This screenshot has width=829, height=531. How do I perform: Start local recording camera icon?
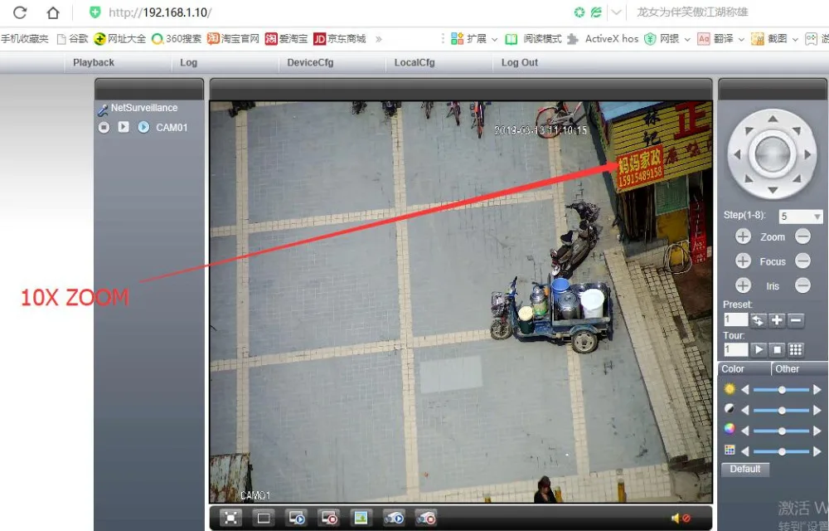coord(394,518)
